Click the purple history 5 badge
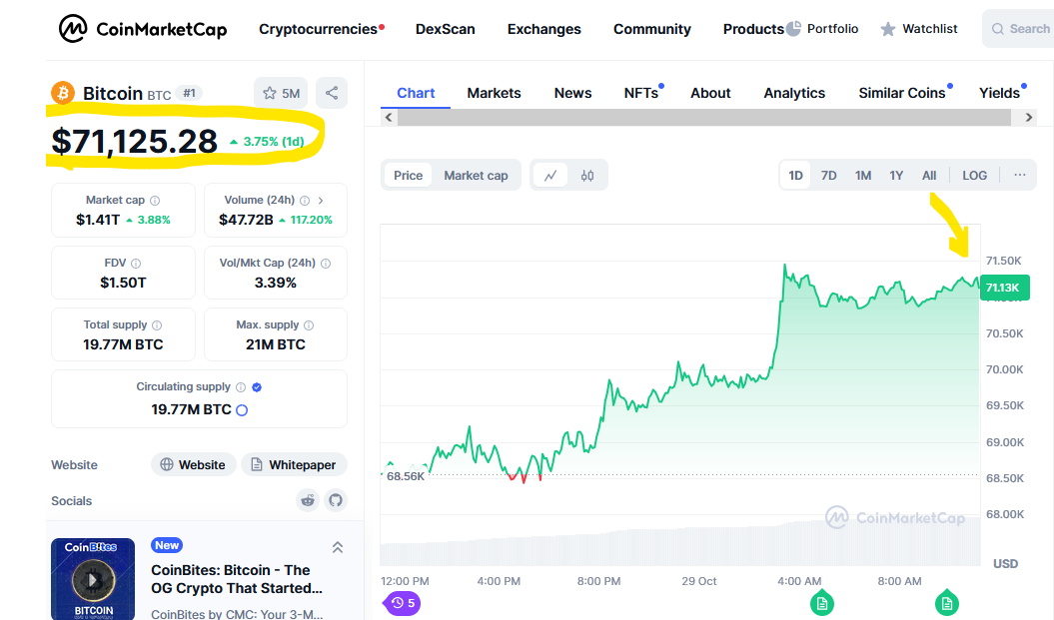 403,603
